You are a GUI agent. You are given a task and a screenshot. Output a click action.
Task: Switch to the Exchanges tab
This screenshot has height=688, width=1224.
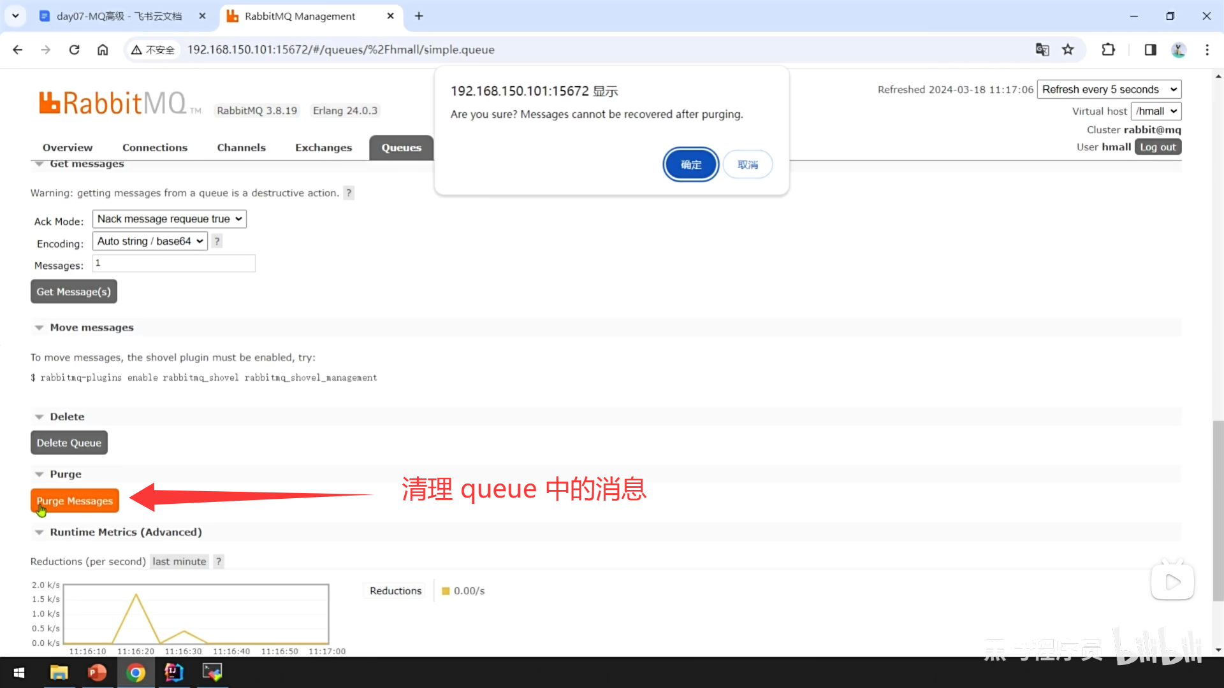[323, 148]
